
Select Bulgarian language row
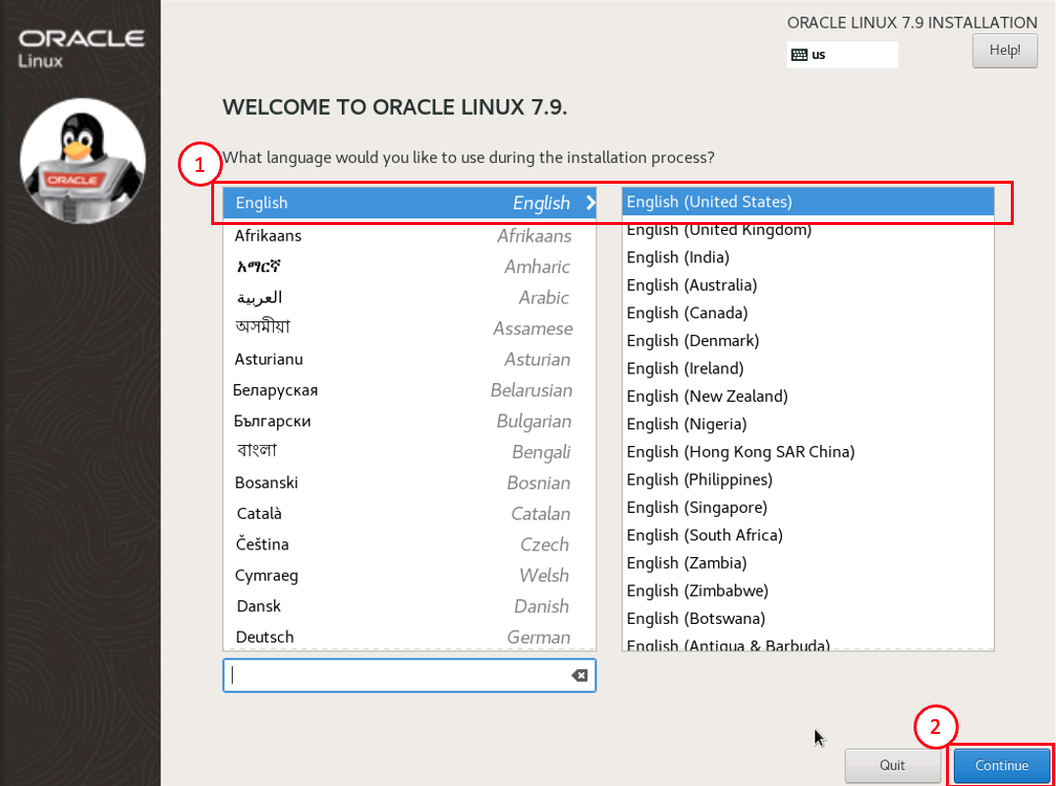tap(410, 421)
